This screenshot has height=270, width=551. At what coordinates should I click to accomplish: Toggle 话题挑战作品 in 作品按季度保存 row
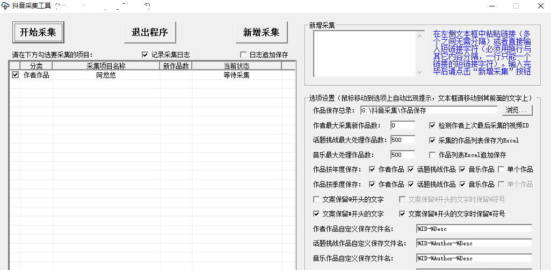410,184
